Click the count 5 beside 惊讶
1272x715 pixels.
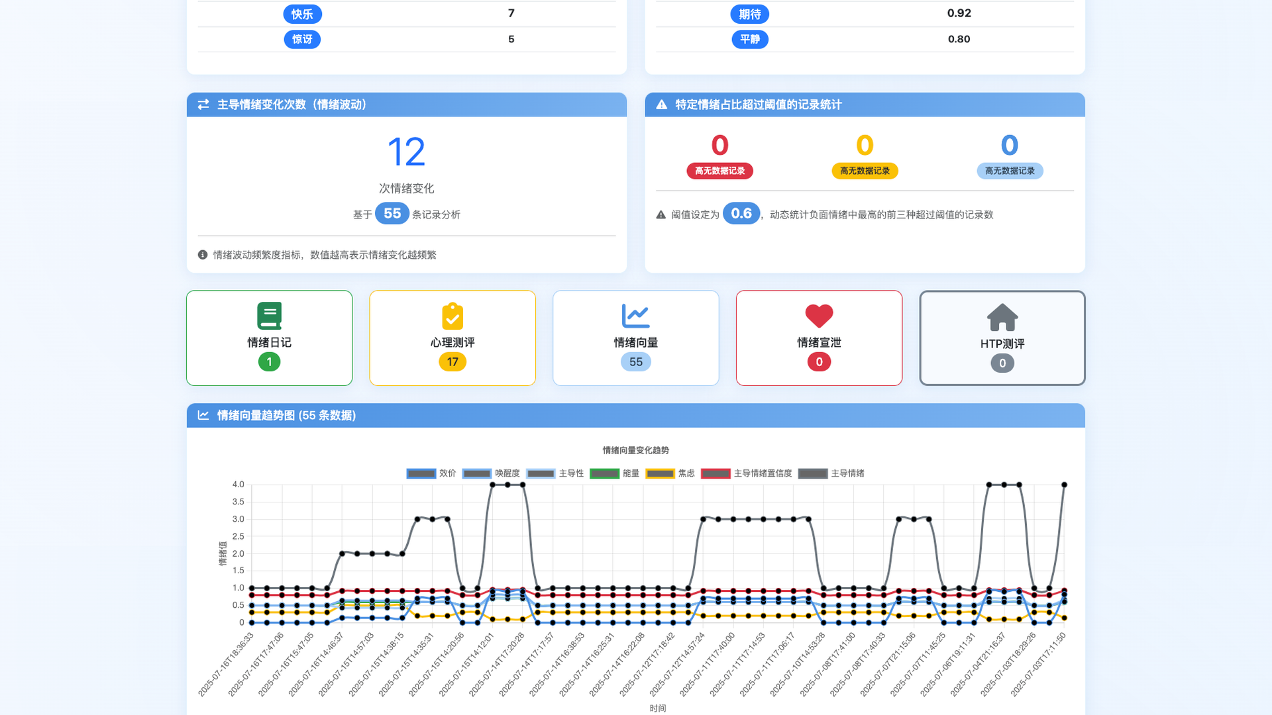[511, 39]
